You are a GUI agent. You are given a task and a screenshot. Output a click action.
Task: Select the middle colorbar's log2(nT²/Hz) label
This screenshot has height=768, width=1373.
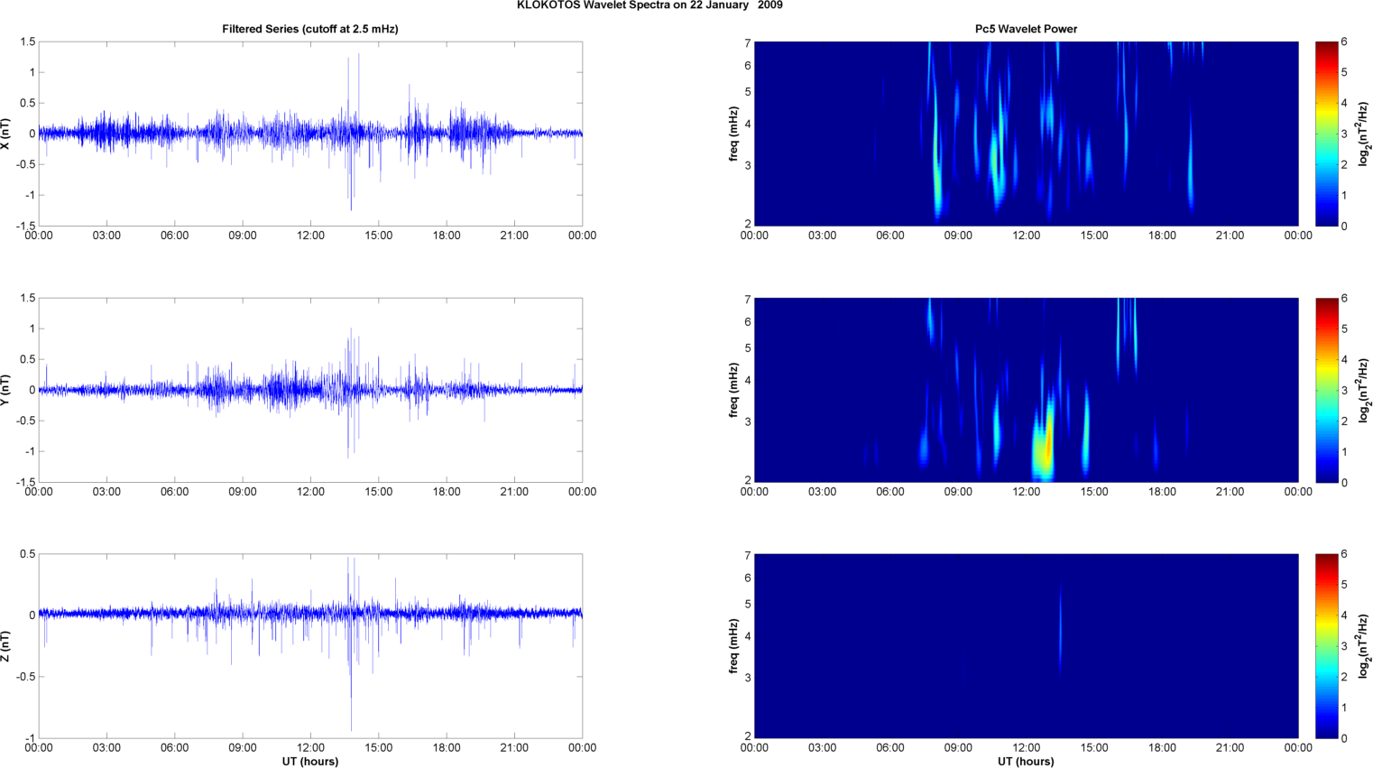[1364, 390]
